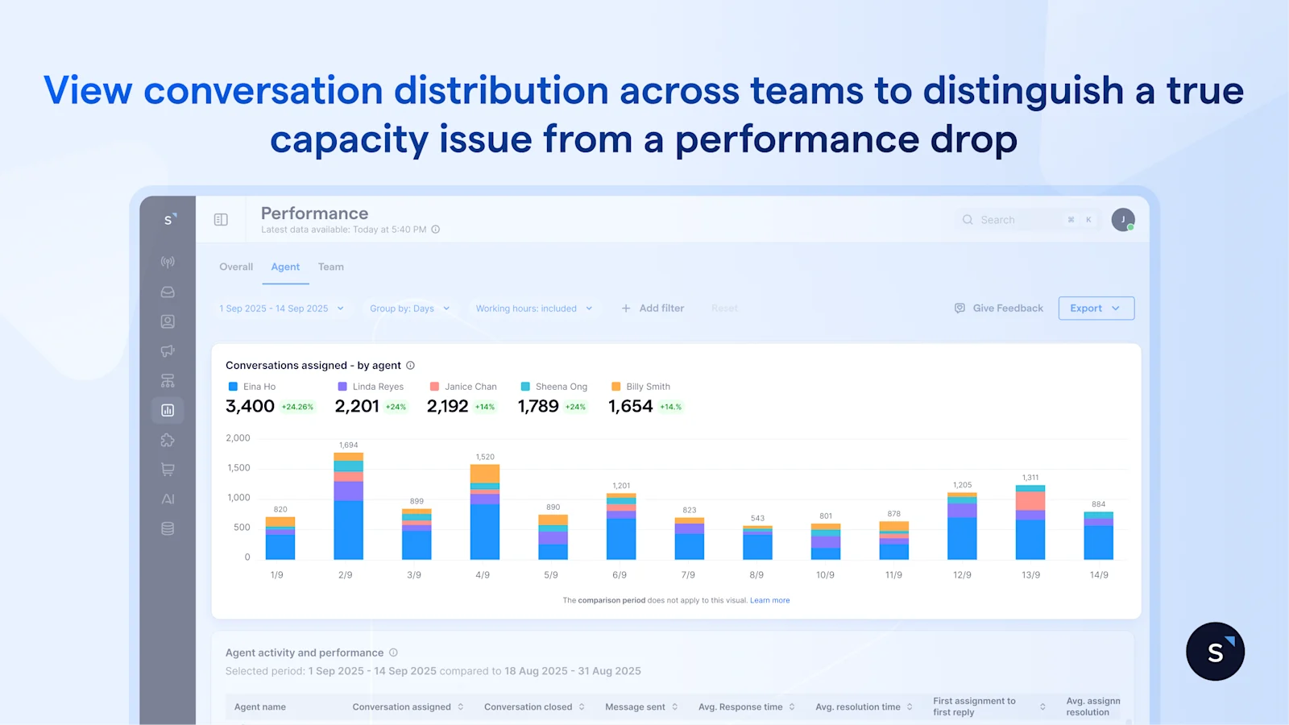Switch to the Team tab
1289x725 pixels.
click(x=330, y=267)
